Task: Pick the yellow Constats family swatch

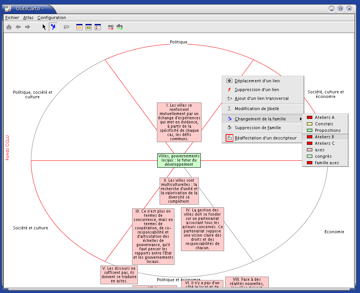Action: coord(310,124)
